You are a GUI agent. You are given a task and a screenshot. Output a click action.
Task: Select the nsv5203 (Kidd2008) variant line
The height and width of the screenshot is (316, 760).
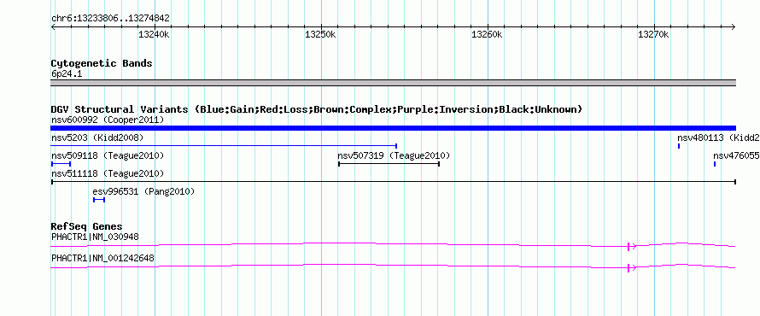(x=224, y=146)
